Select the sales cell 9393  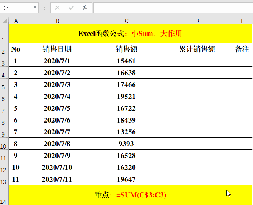126,144
